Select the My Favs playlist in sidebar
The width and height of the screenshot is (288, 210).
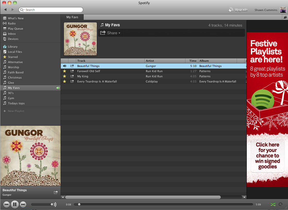[x=30, y=88]
